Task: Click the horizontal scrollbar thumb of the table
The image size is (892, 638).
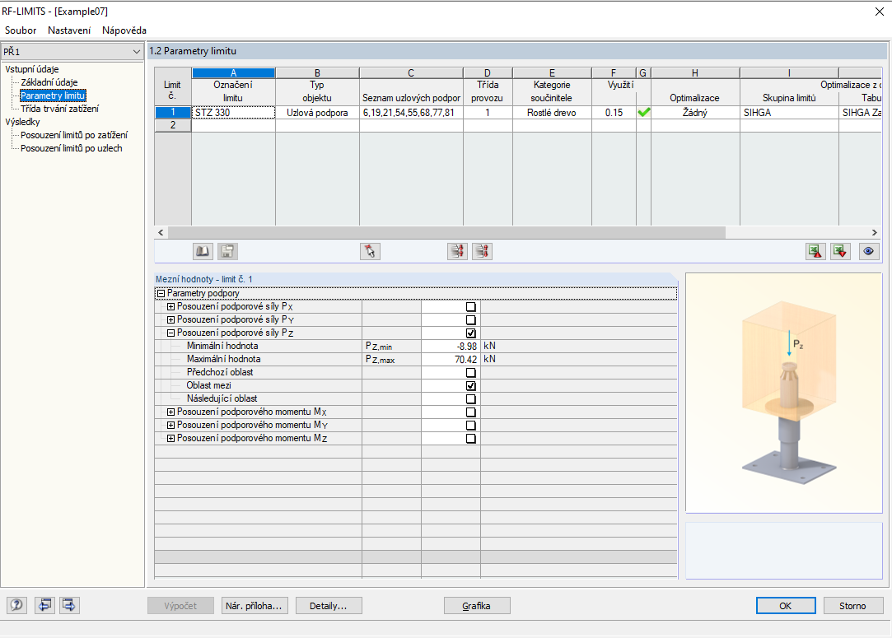Action: pos(446,233)
